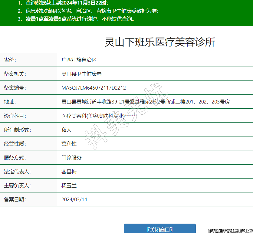Screen dimensions: 253x233
Task: Click the ownership value 私人
Action: [67, 130]
